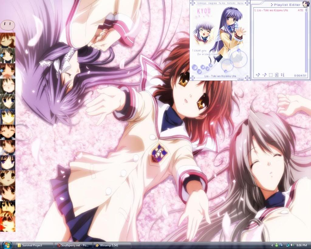Click the 0:00/4:51 playlist time display
This screenshot has height=249, width=311.
coord(300,76)
